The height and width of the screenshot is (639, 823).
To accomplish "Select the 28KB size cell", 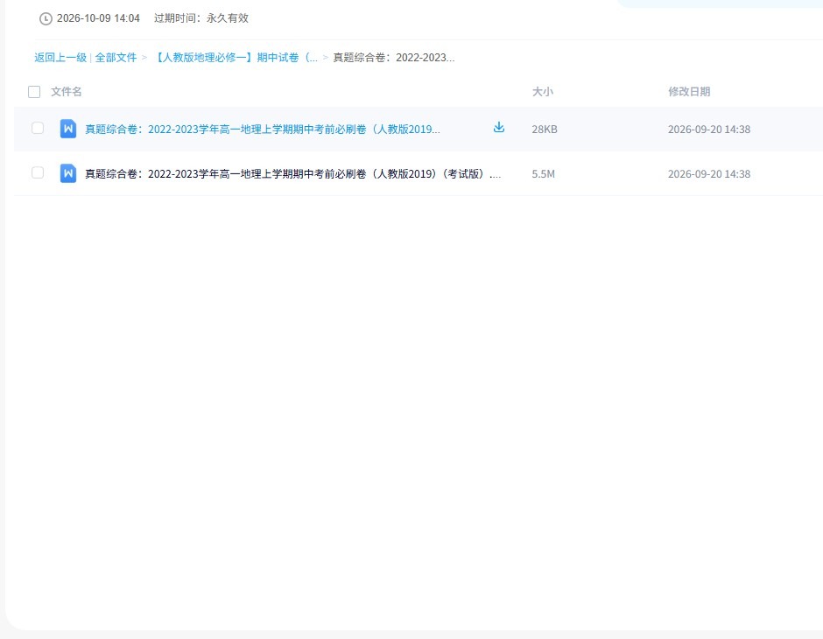I will 545,129.
